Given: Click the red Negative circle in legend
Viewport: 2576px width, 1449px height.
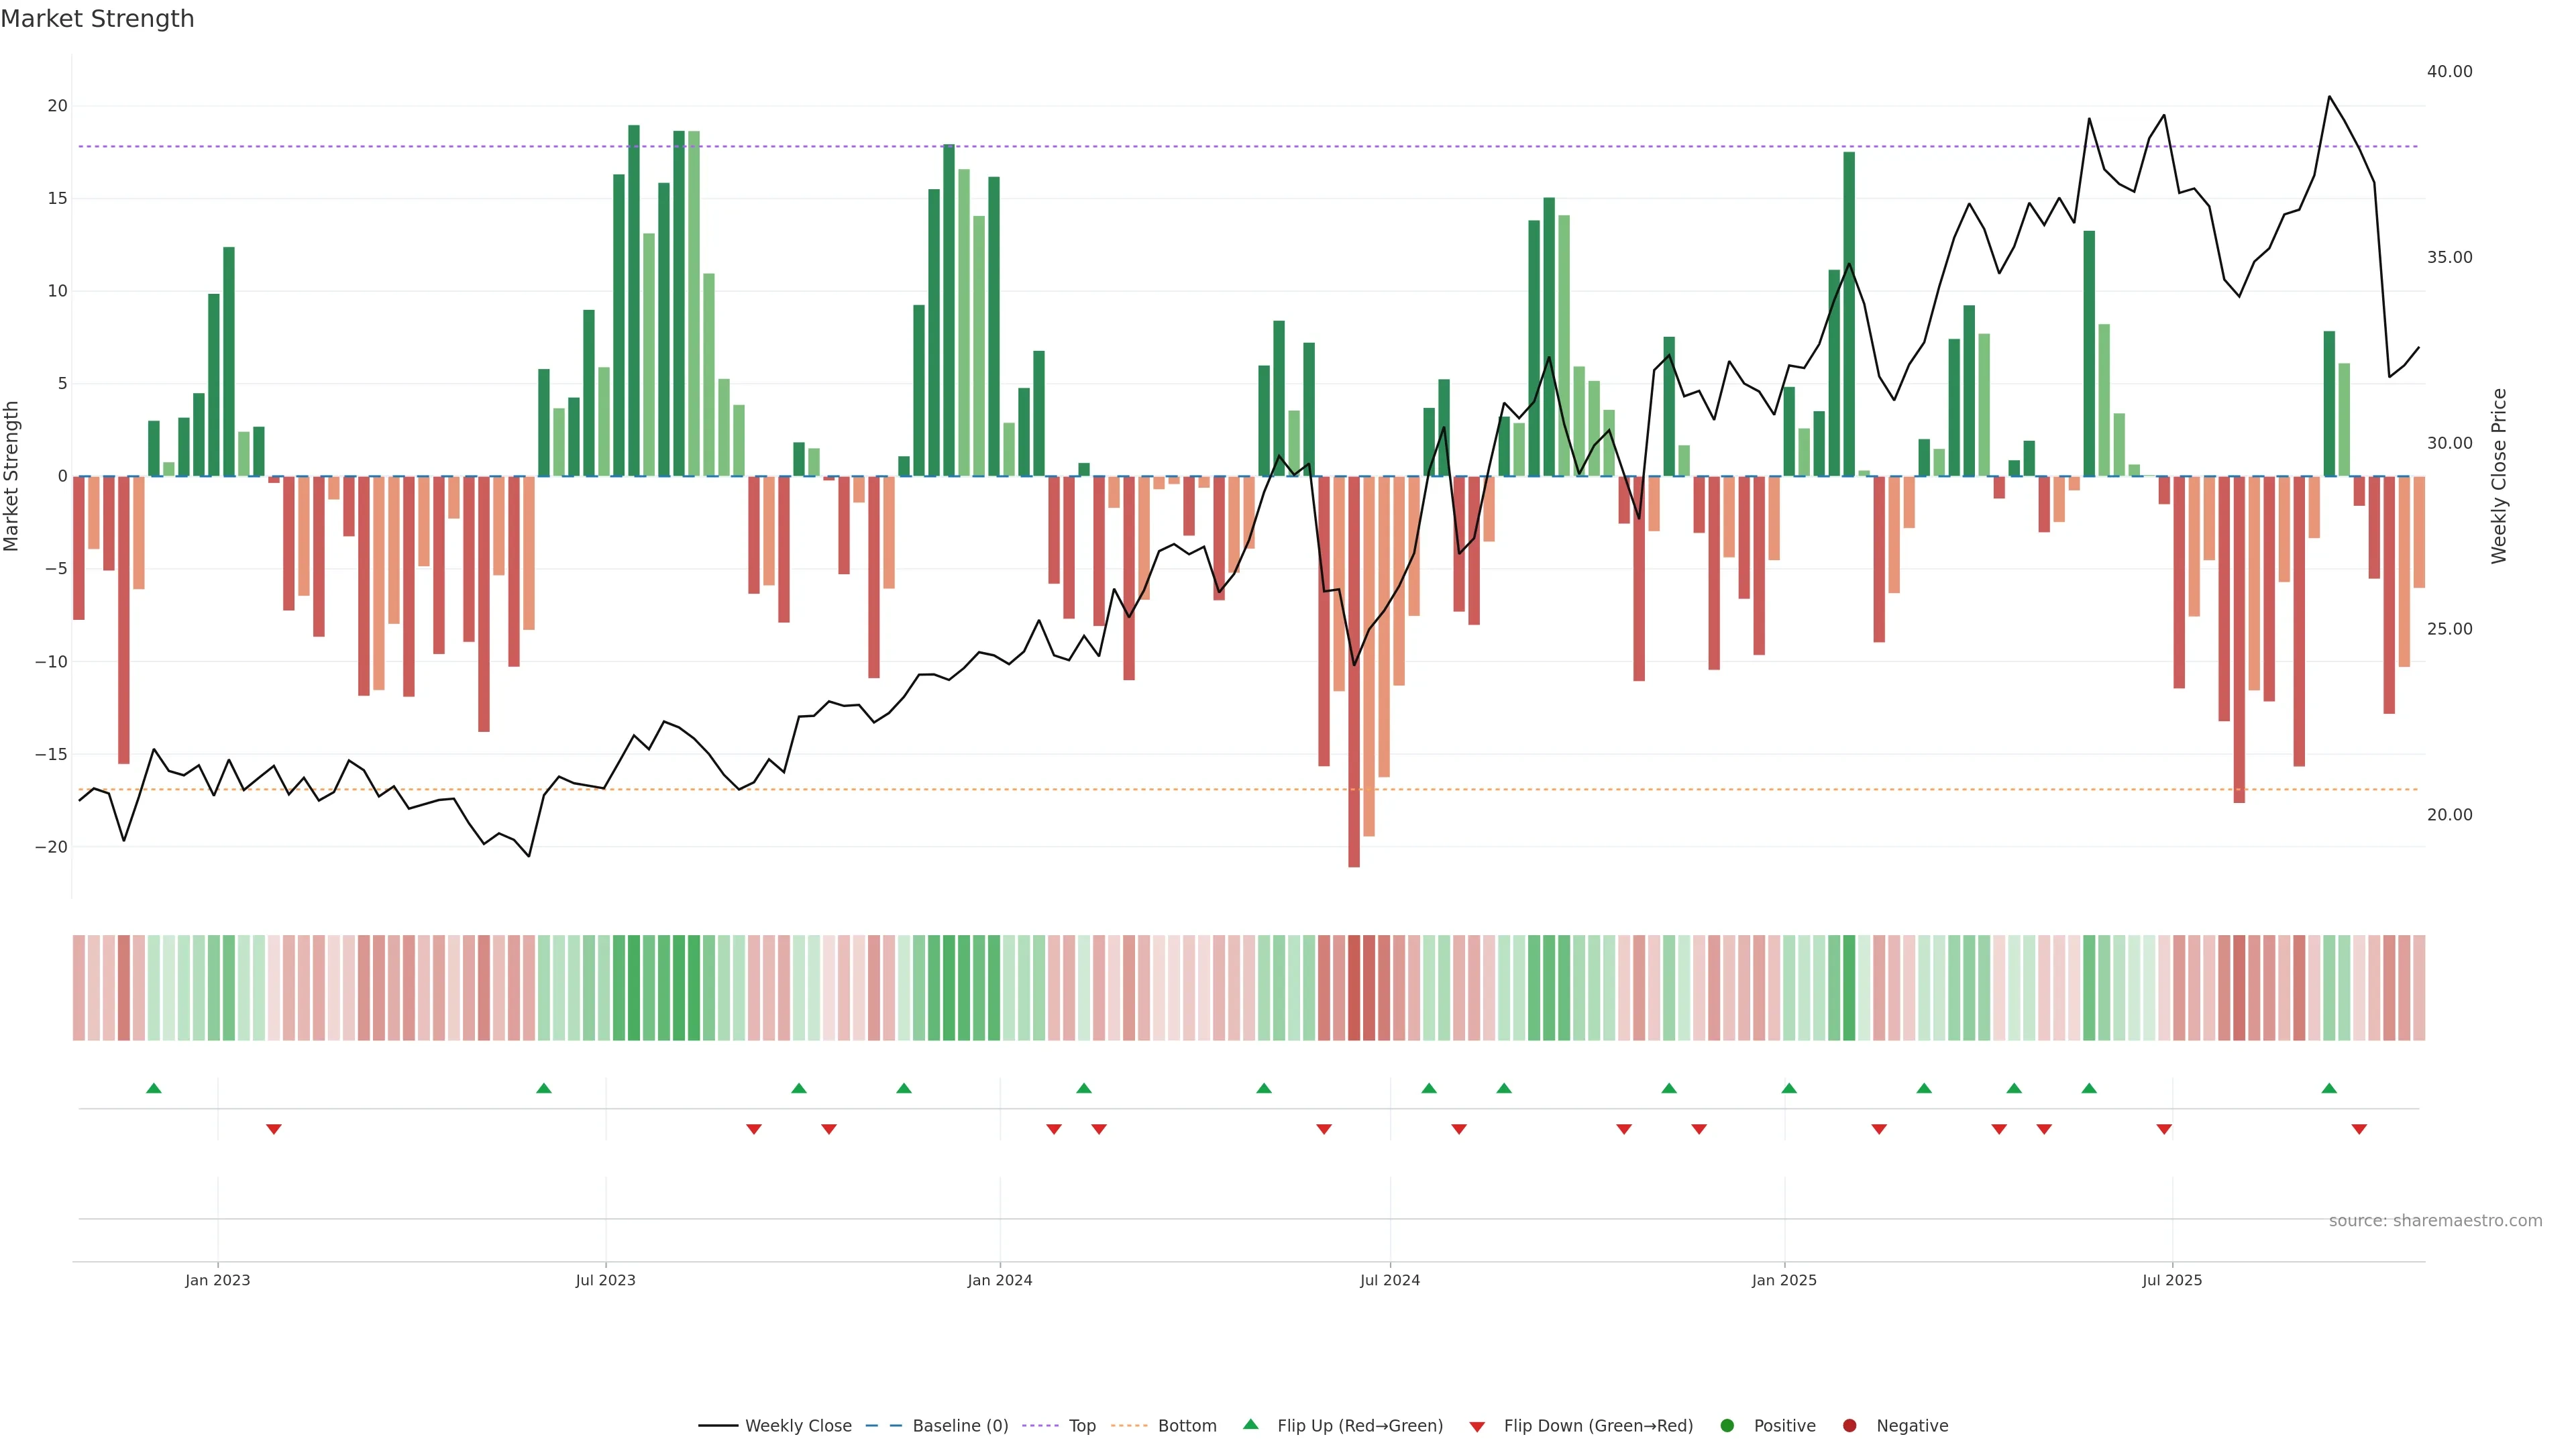Looking at the screenshot, I should [x=1849, y=1426].
